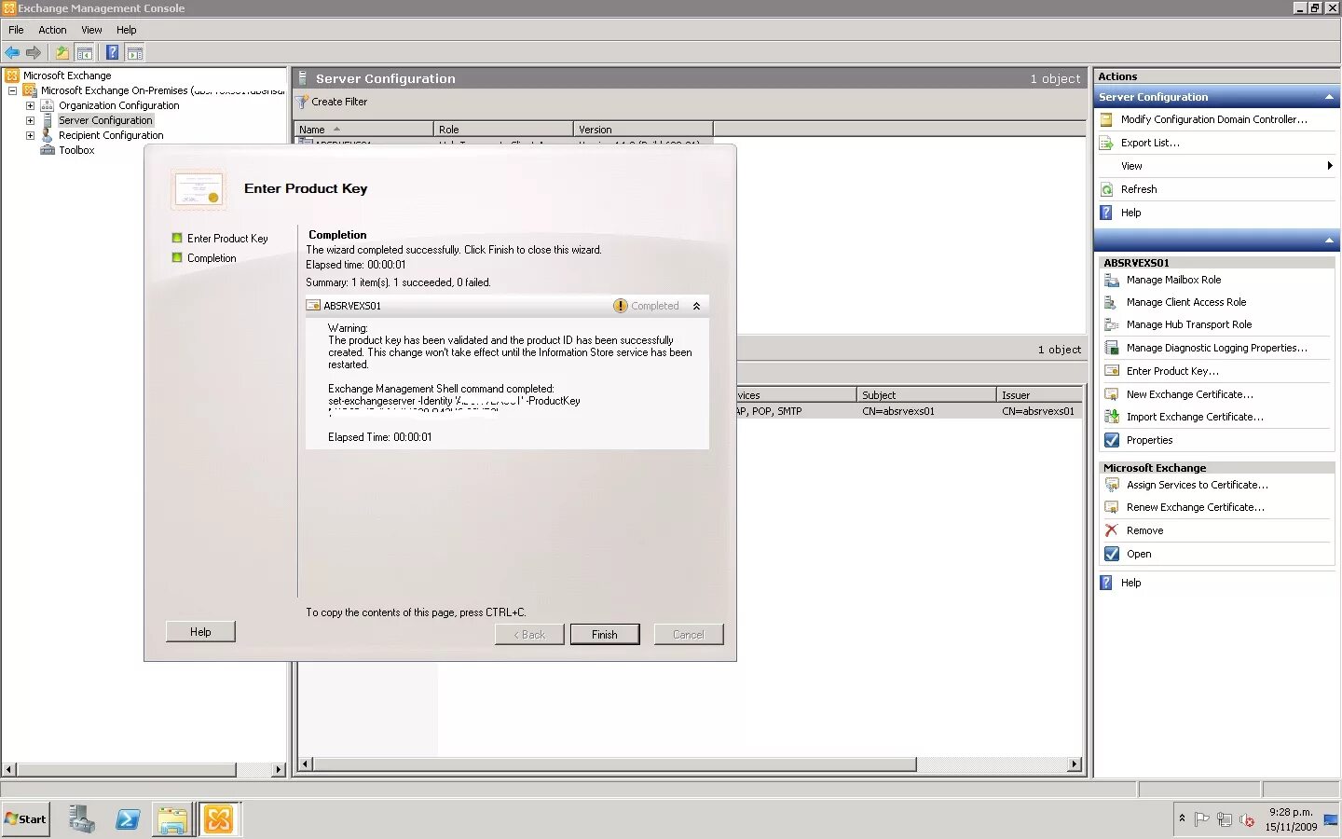Click the Assign Services to Certificate icon
Viewport: 1342px width, 839px height.
point(1111,485)
